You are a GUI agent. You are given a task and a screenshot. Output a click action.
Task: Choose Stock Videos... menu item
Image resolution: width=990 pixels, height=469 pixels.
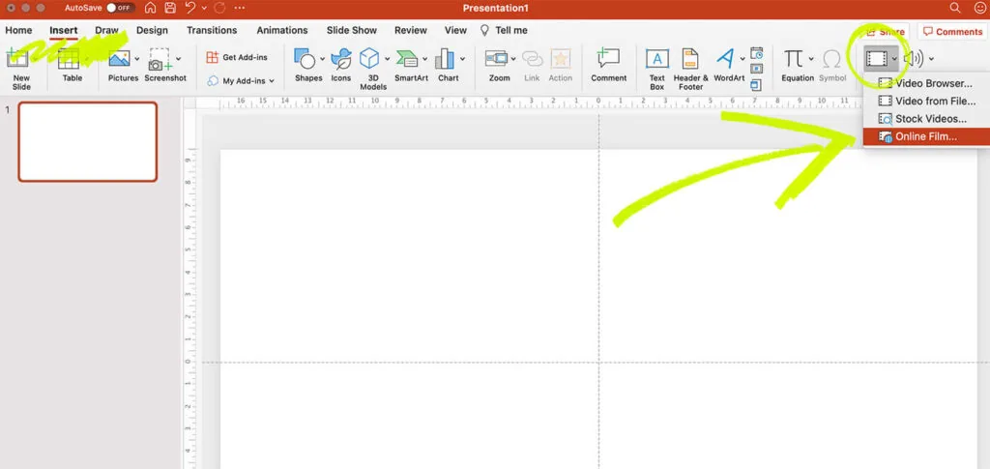pos(926,119)
